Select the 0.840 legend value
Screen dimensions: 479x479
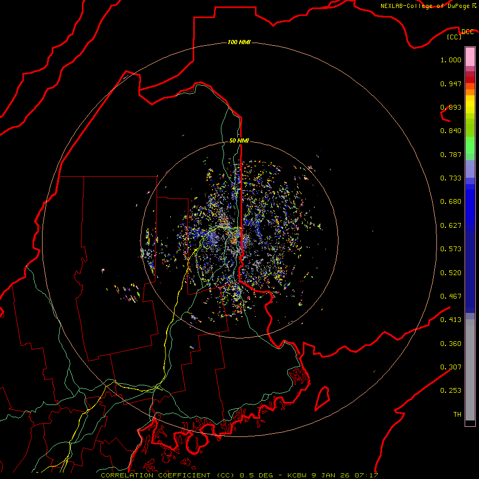(451, 131)
